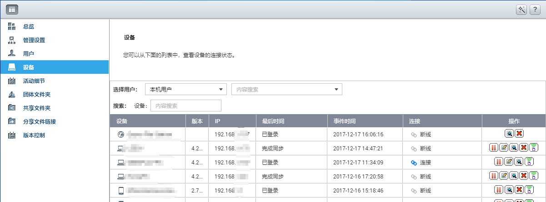
Task: Open the 本机用户 user dropdown
Action: coord(185,89)
